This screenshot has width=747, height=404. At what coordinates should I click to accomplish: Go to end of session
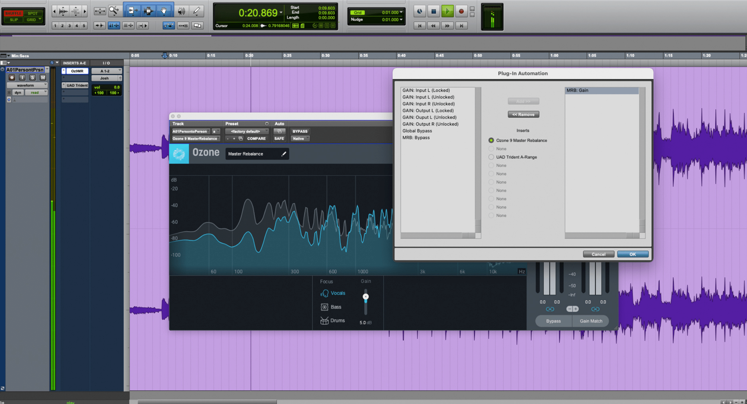461,25
